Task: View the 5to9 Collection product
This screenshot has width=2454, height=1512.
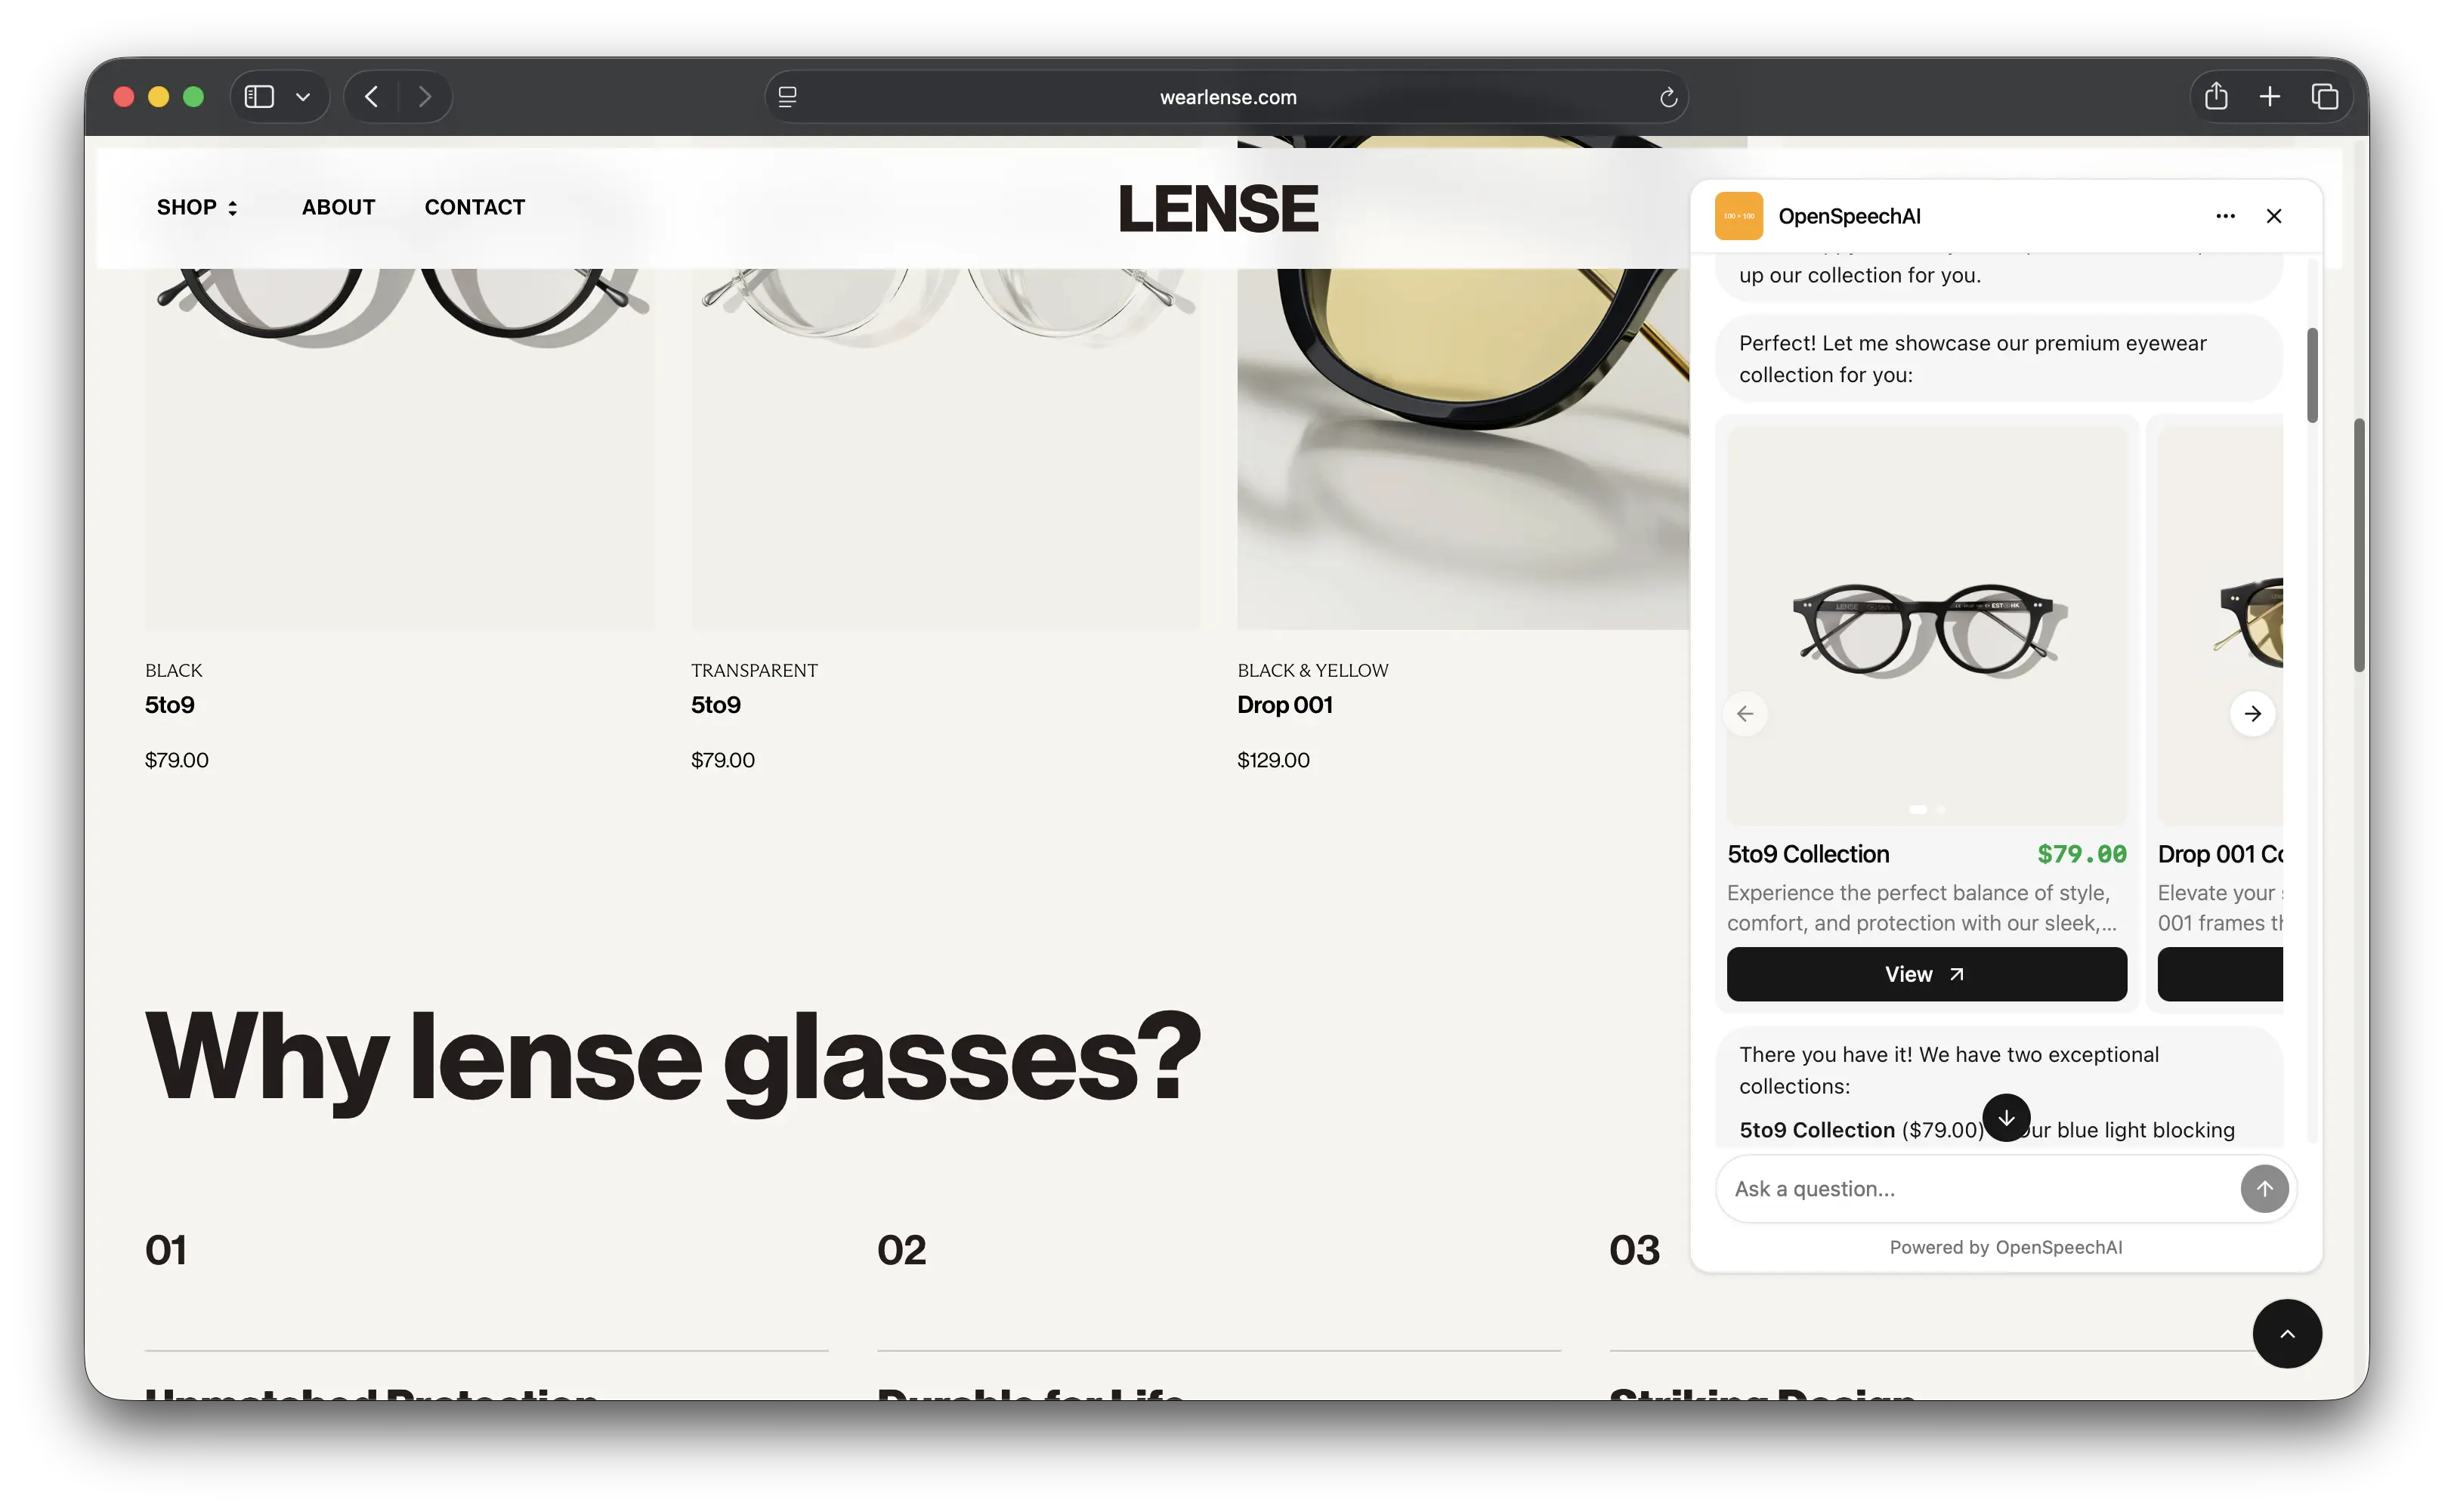Action: pyautogui.click(x=1926, y=974)
